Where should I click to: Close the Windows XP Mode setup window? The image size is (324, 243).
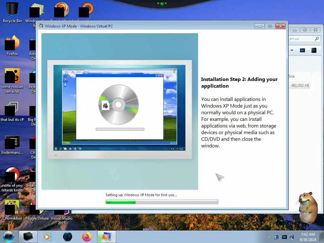[280, 26]
